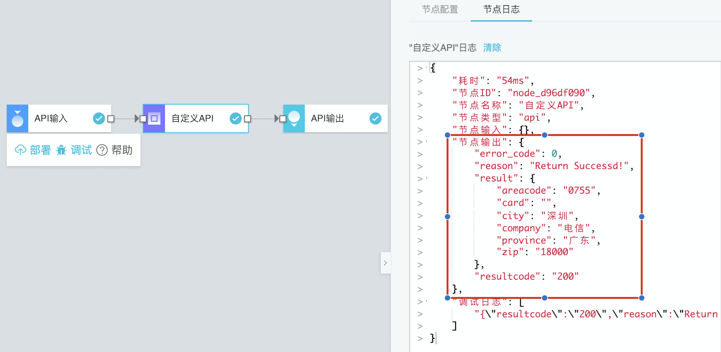Screen dimensions: 721x352
Task: Click the 清除 link to clear logs
Action: (x=492, y=48)
